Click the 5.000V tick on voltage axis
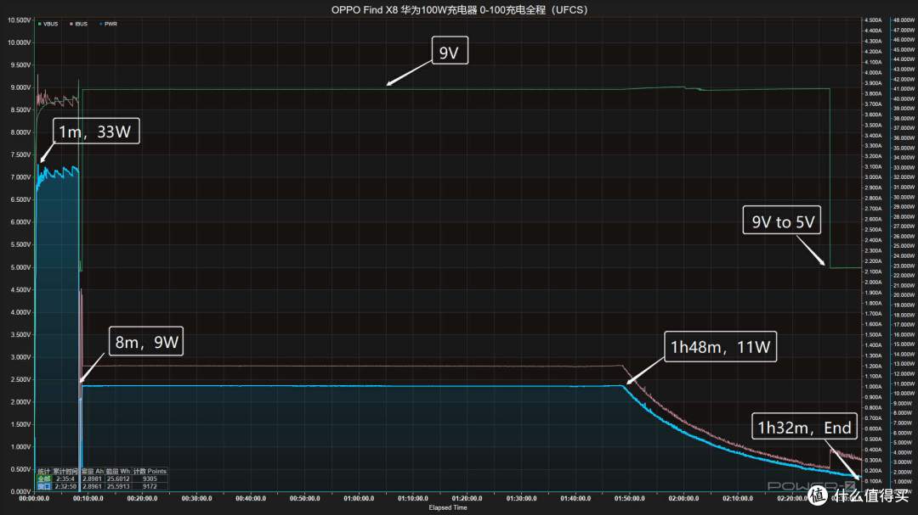 20,267
